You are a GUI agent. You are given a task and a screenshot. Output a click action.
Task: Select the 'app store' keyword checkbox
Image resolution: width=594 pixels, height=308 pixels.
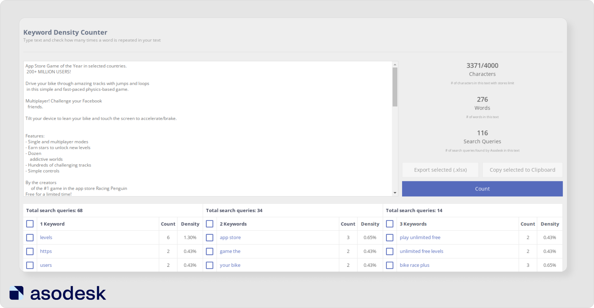pyautogui.click(x=210, y=238)
